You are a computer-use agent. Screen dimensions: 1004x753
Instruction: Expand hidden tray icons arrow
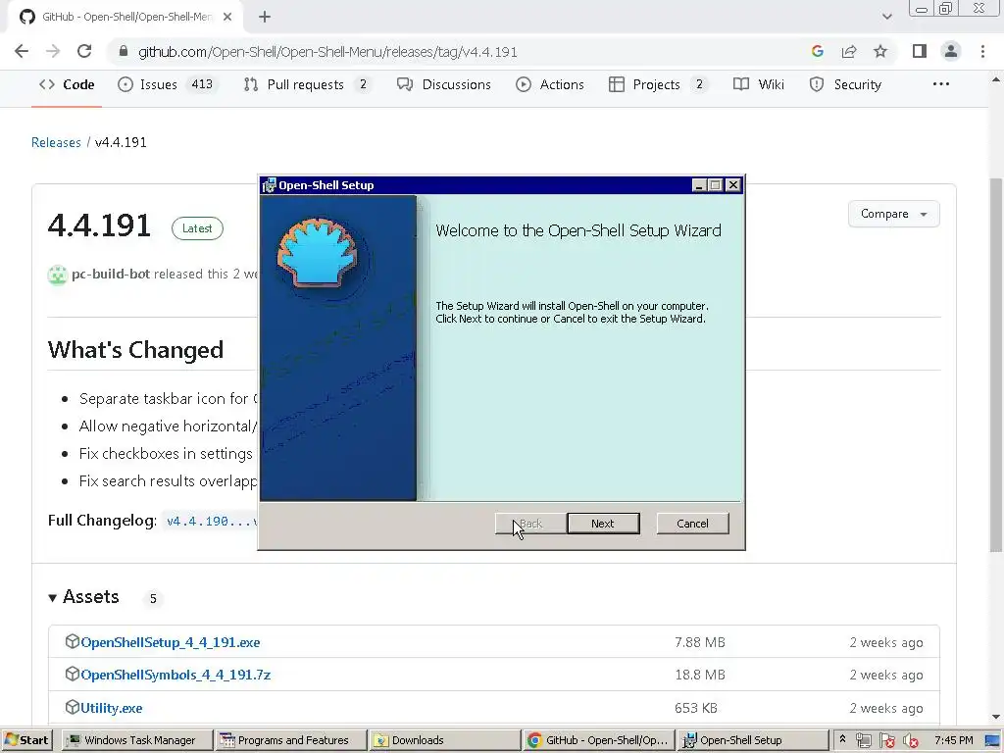pyautogui.click(x=842, y=739)
